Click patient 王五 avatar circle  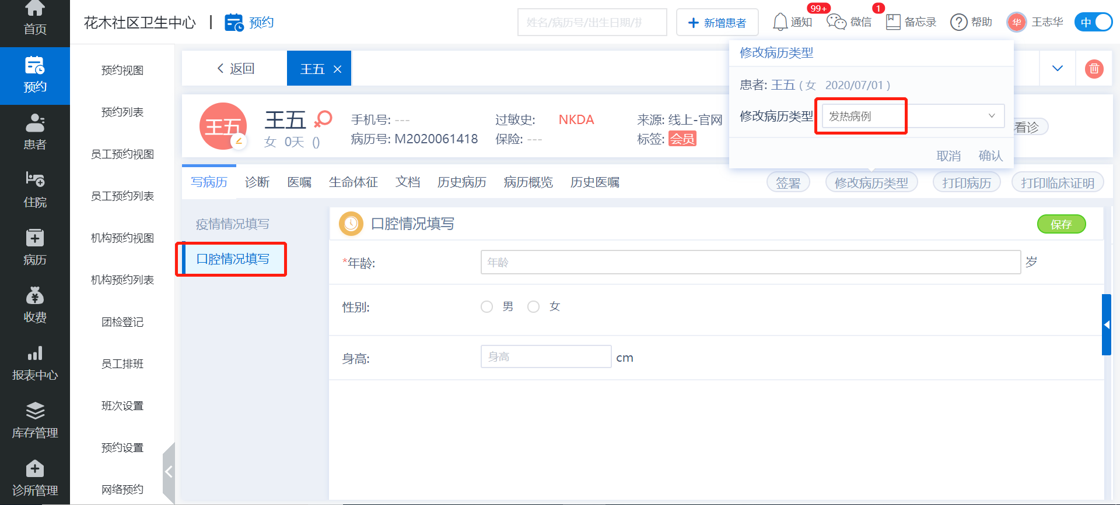(x=223, y=126)
